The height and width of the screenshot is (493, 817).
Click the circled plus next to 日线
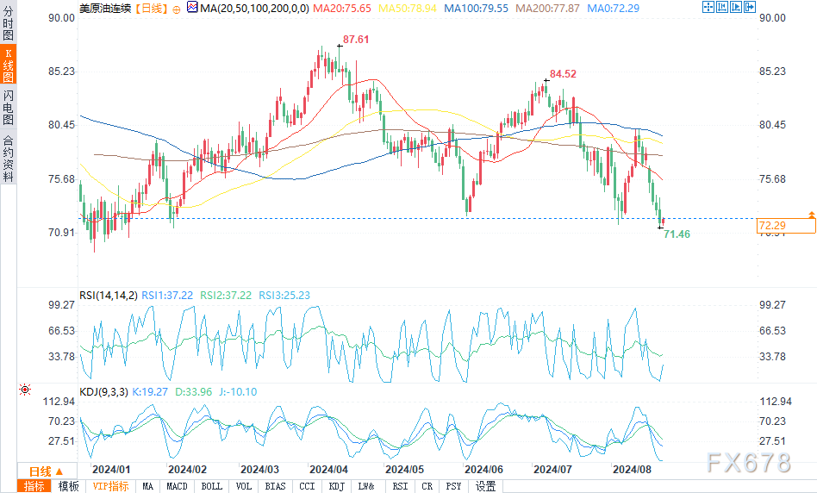click(x=177, y=9)
